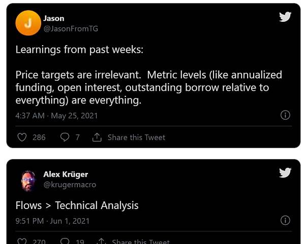The image size is (305, 244).
Task: Click the Twitter bird icon on Jason's tweet
Action: [x=285, y=17]
